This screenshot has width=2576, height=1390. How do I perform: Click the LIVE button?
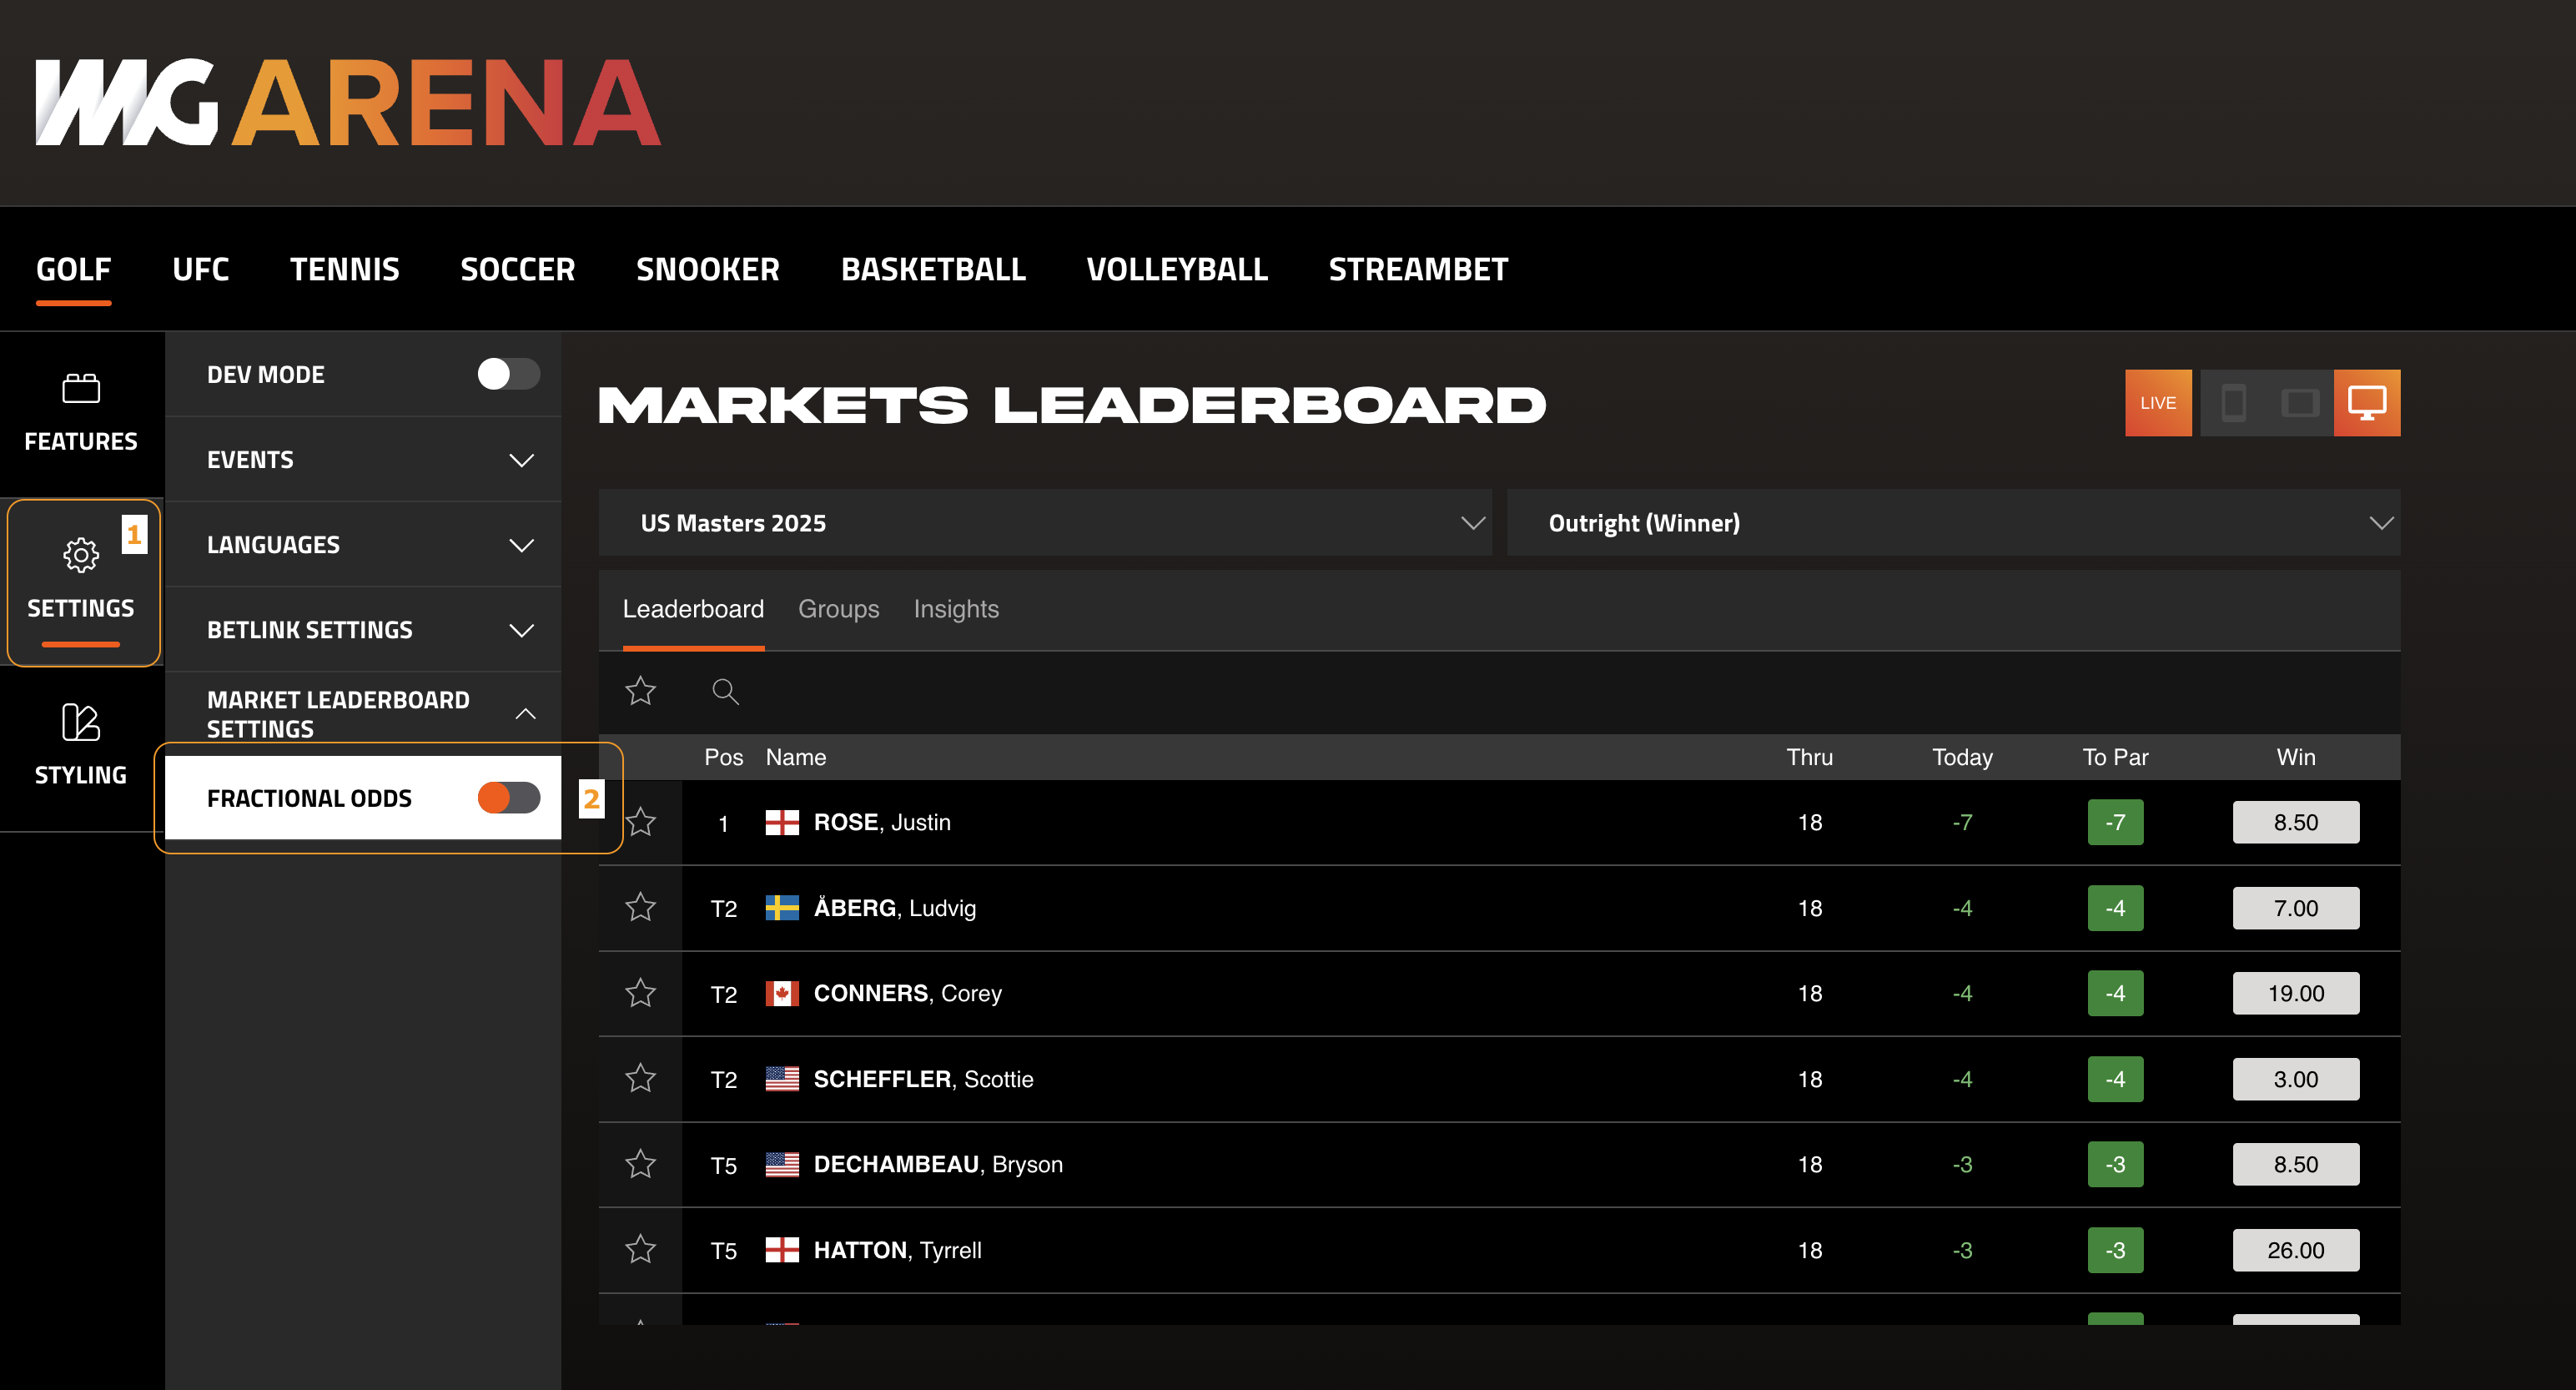(2157, 403)
